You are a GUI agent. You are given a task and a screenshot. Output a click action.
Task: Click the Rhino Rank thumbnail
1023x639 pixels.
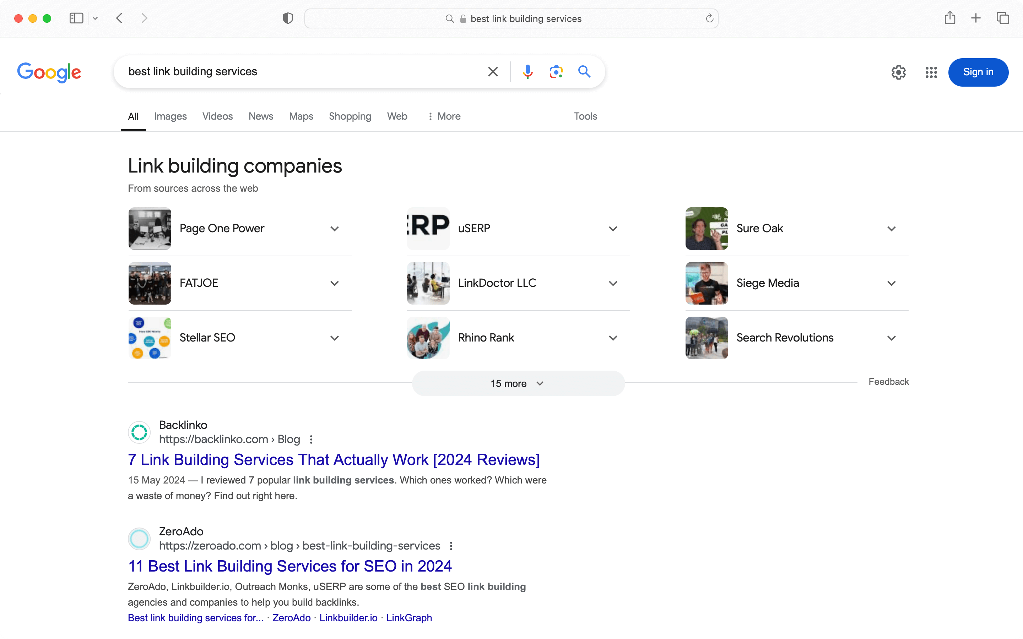tap(428, 338)
